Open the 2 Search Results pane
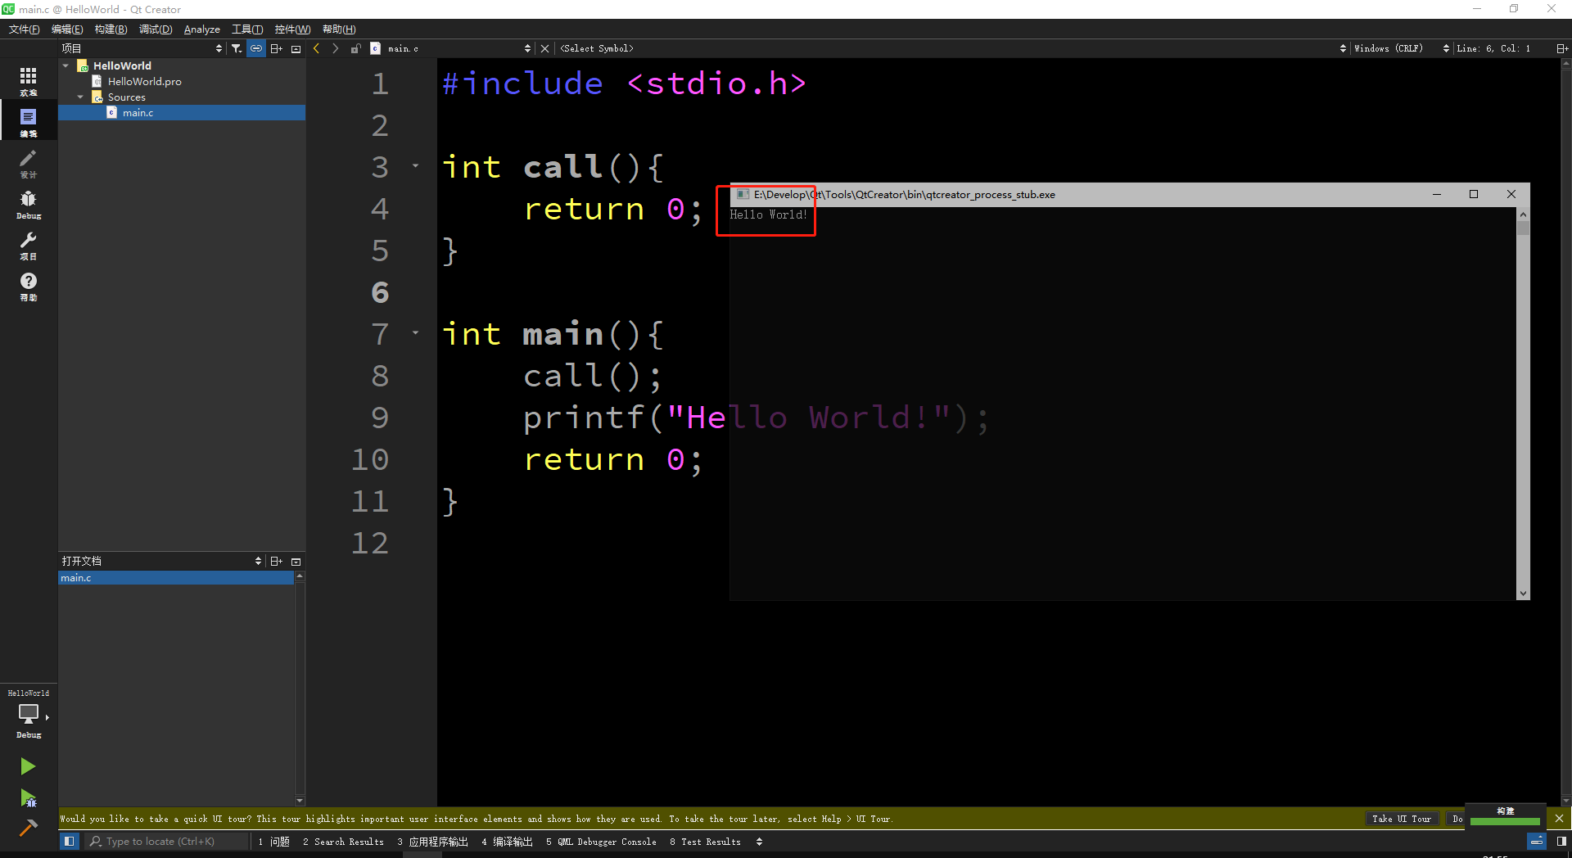1572x858 pixels. coord(343,841)
